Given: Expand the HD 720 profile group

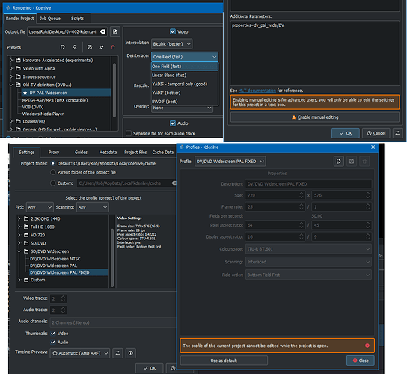Looking at the screenshot, I should (19, 235).
